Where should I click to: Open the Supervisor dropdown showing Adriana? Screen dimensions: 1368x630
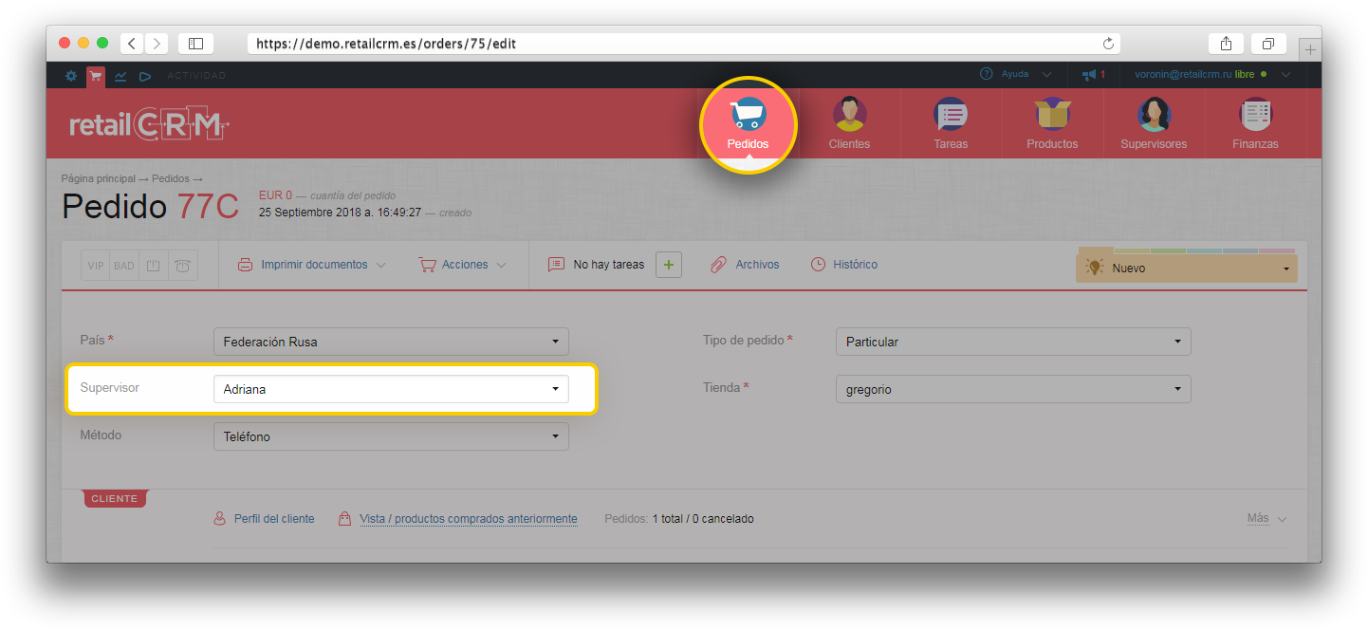391,389
